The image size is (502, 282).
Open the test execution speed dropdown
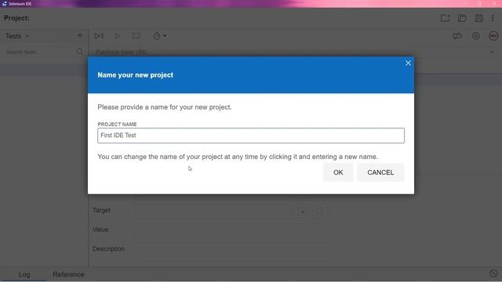[159, 36]
